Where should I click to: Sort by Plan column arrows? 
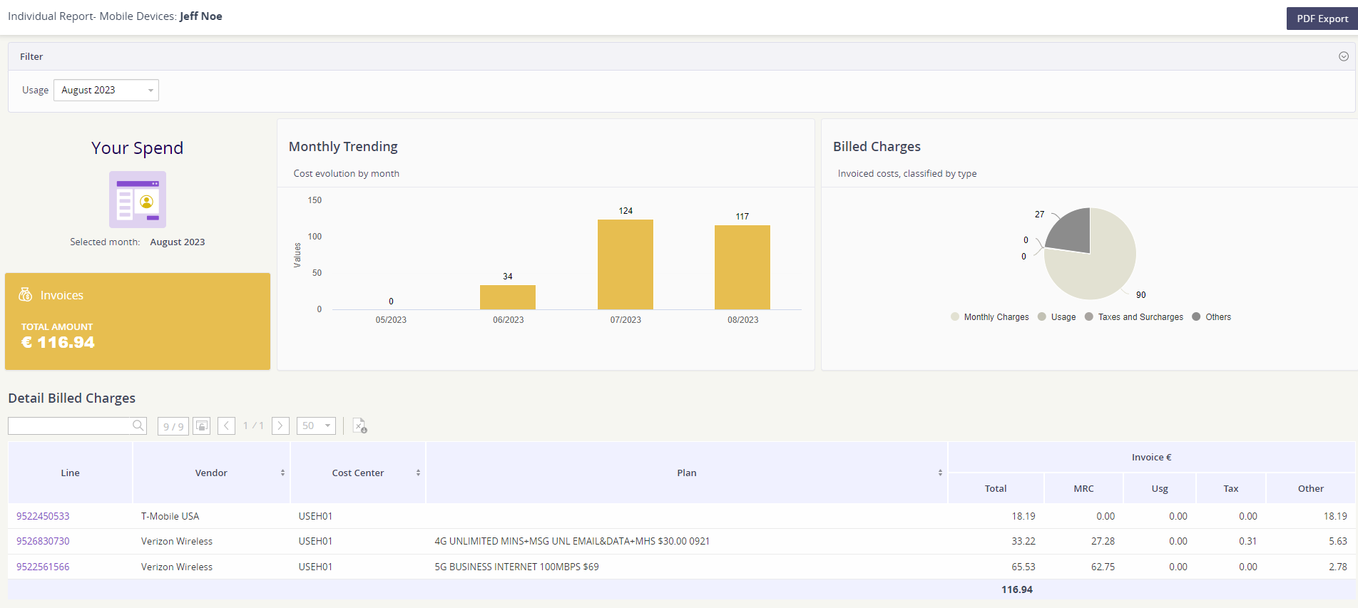point(940,473)
